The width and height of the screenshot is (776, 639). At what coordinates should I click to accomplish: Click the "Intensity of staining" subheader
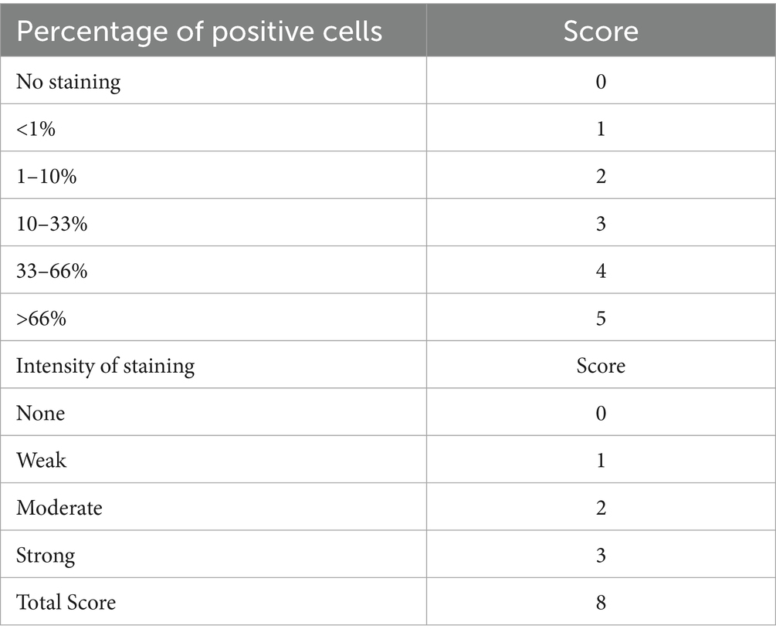pyautogui.click(x=105, y=365)
